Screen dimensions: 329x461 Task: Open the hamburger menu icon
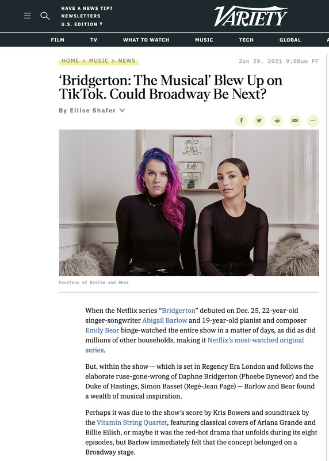pos(27,16)
